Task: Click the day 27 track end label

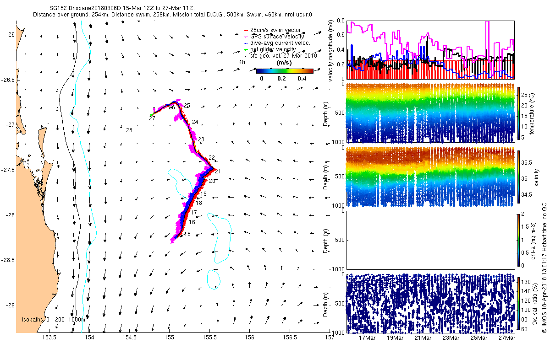Action: (152, 118)
